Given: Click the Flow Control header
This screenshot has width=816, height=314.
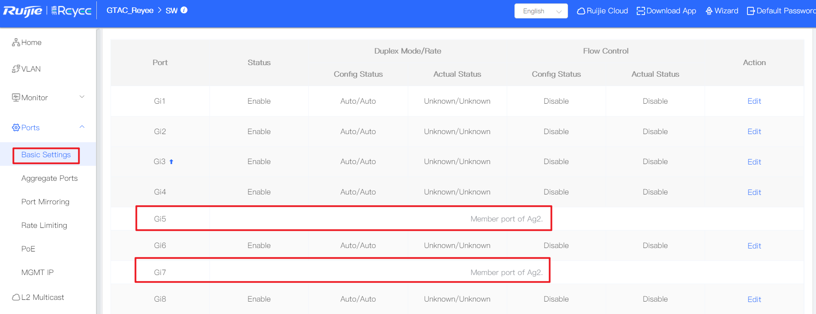Looking at the screenshot, I should [x=606, y=51].
